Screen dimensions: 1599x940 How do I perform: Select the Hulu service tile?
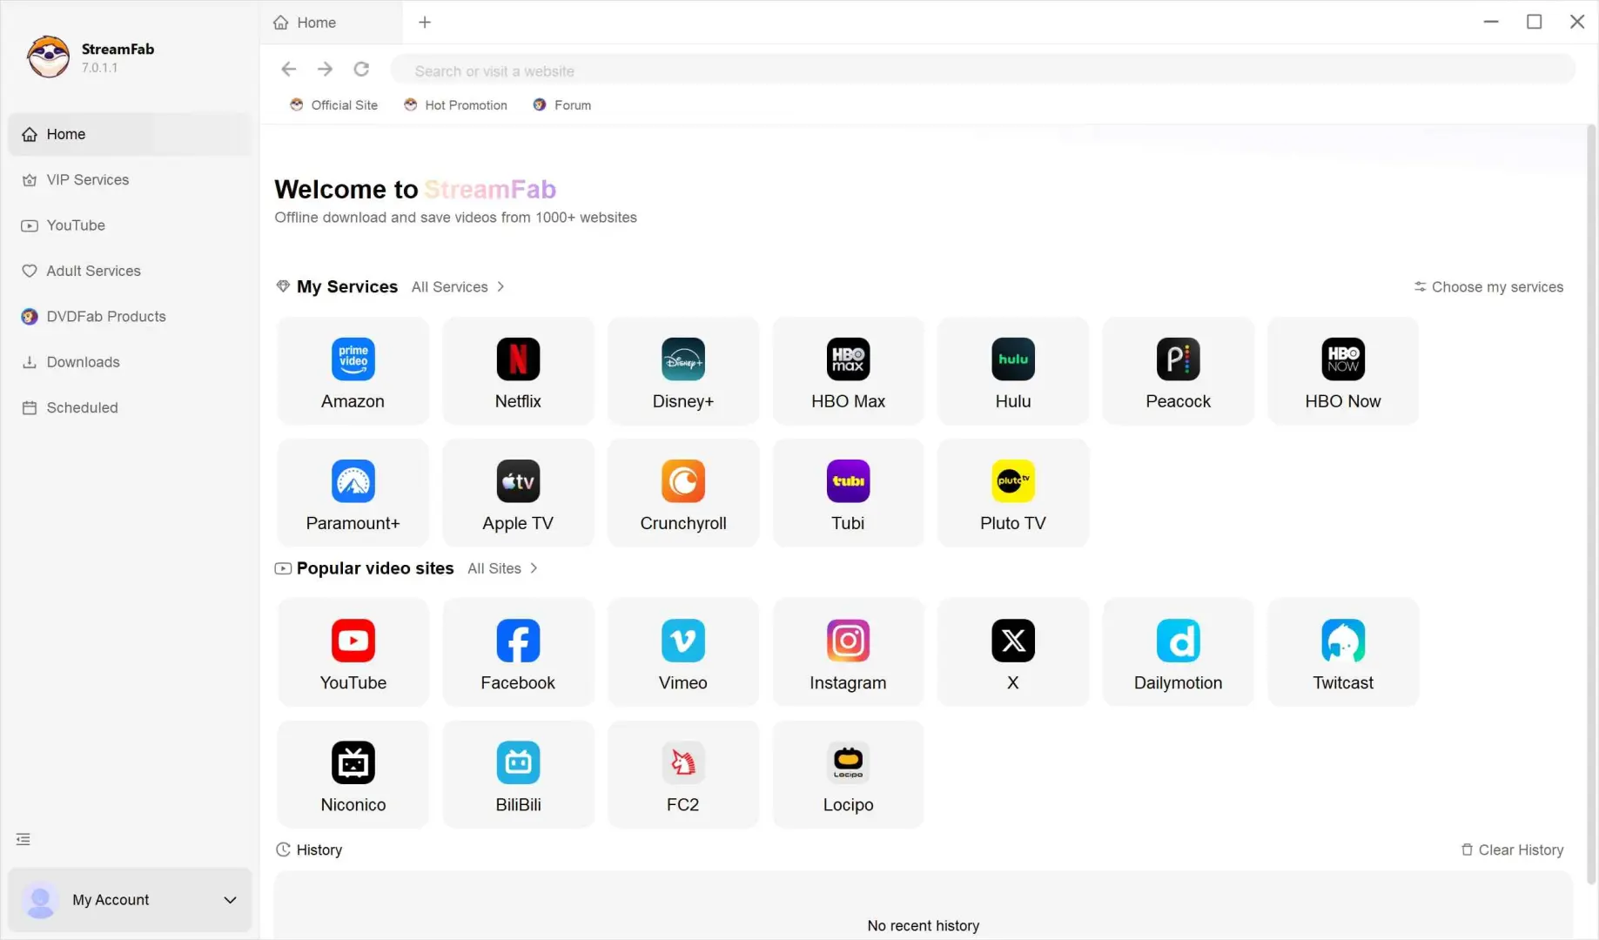point(1013,372)
